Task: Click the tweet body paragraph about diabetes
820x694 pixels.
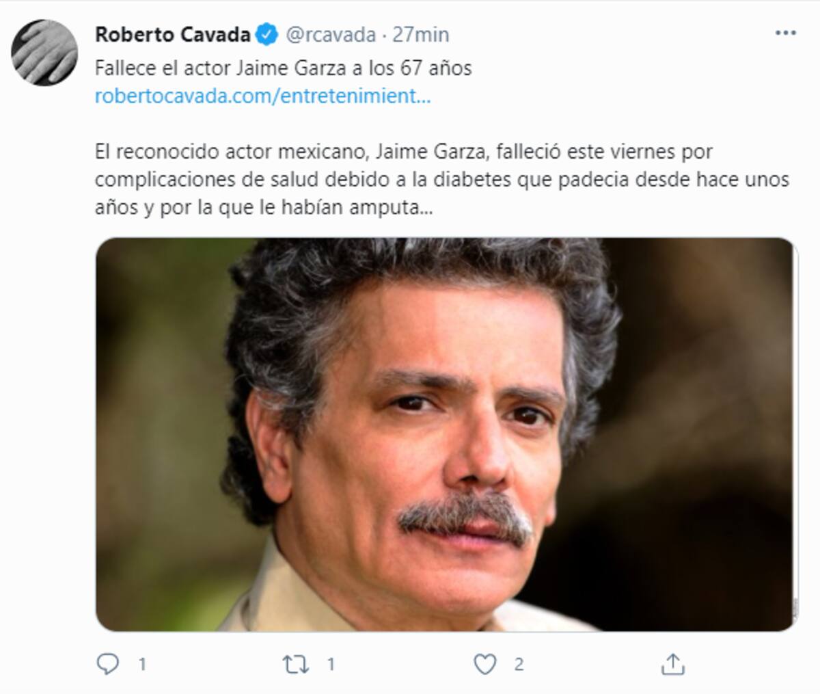Action: click(442, 179)
